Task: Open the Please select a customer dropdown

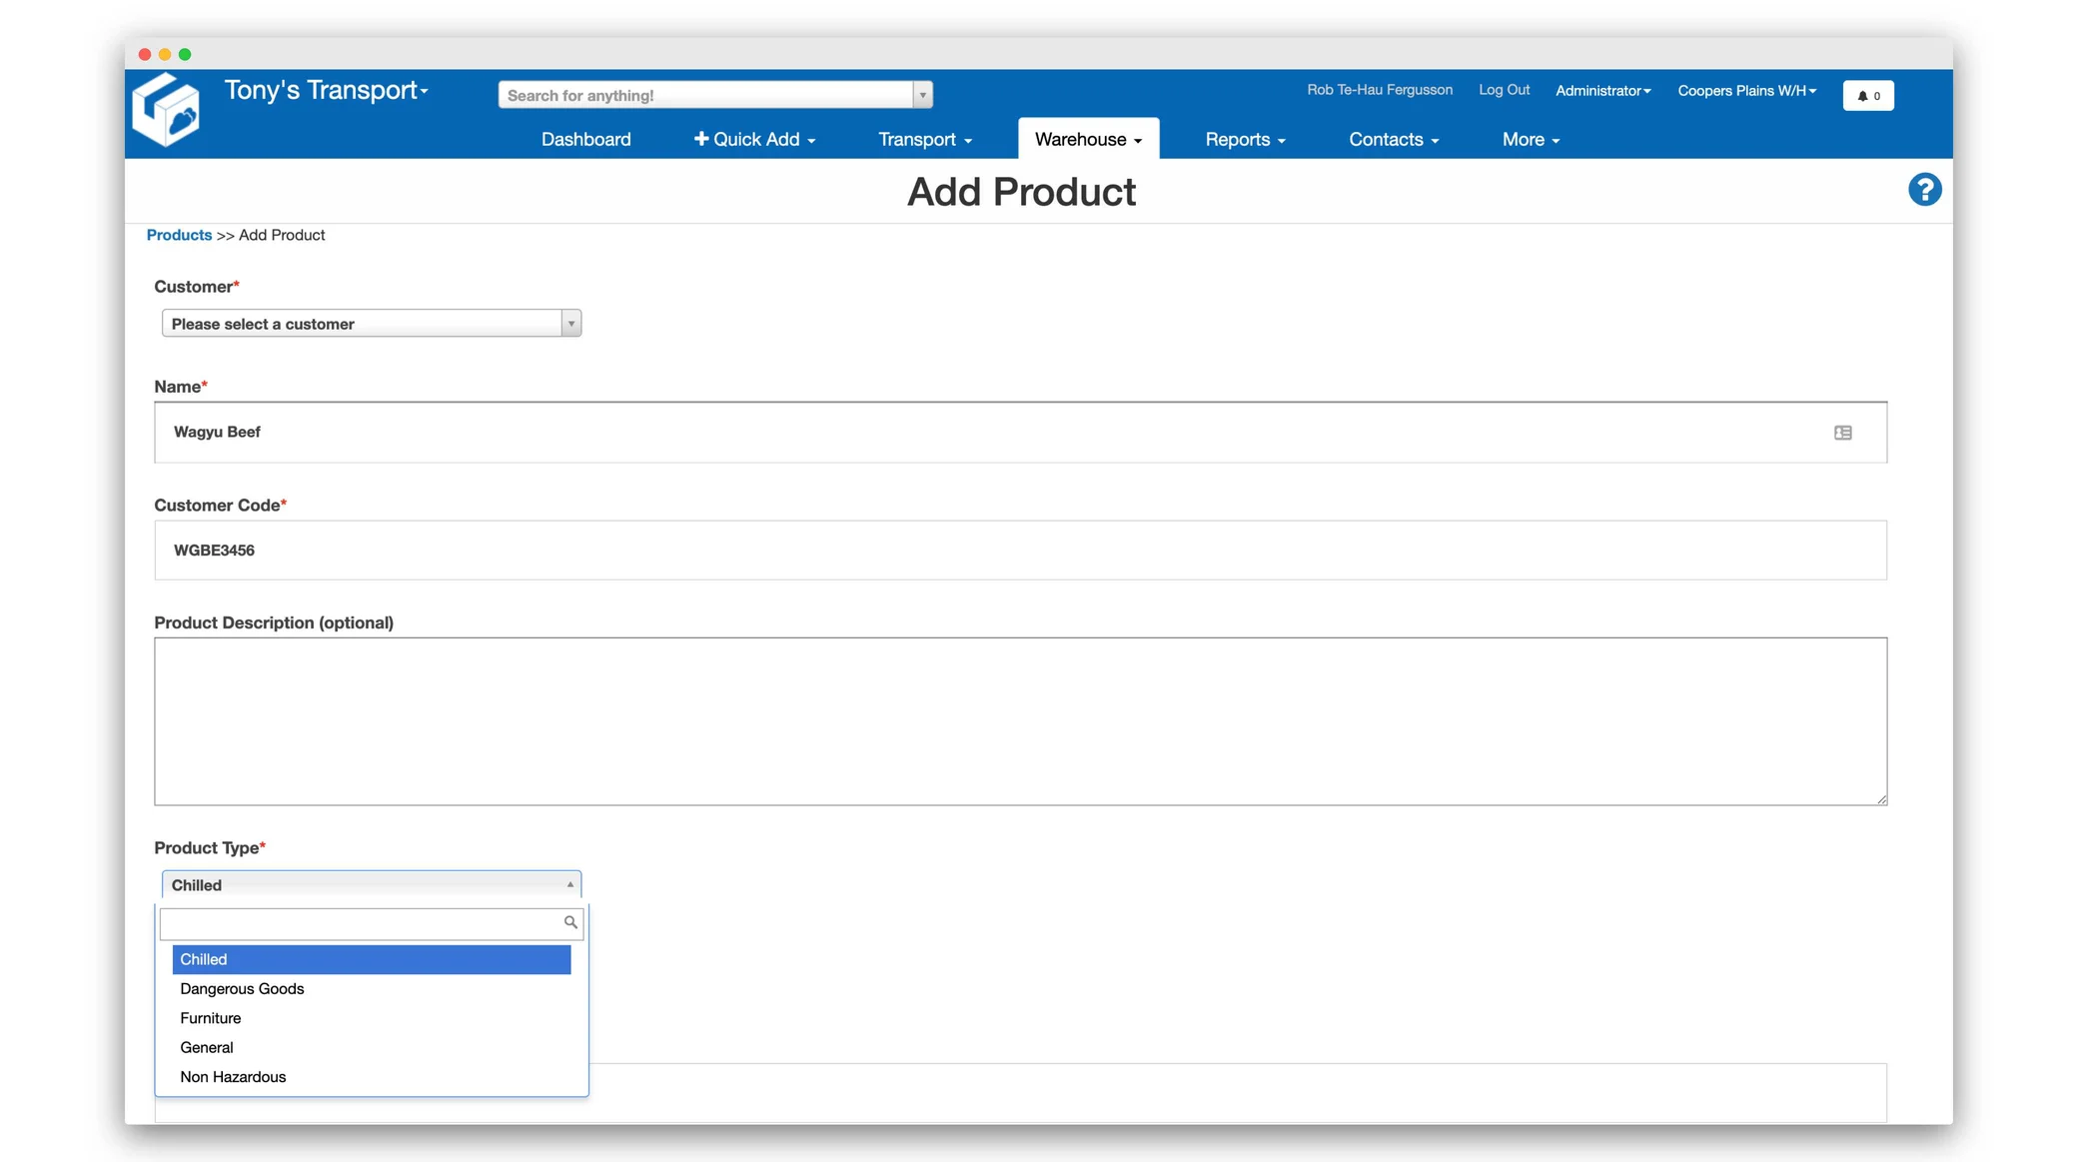Action: click(370, 323)
